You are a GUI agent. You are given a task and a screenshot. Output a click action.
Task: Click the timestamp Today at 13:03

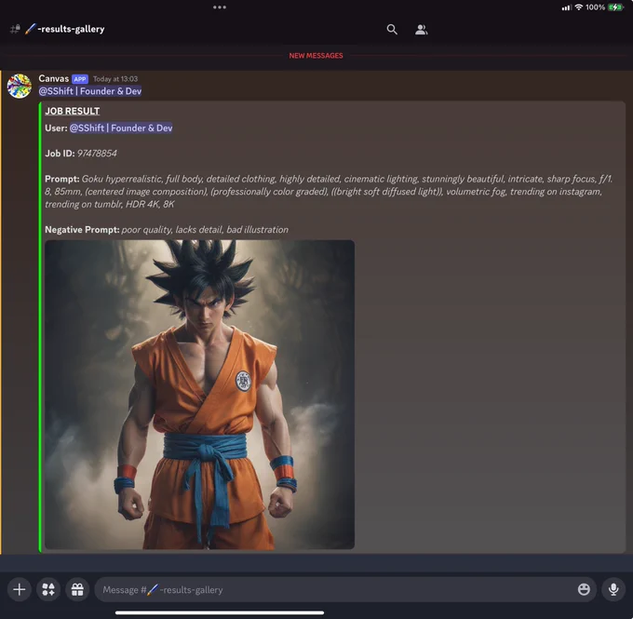(115, 79)
